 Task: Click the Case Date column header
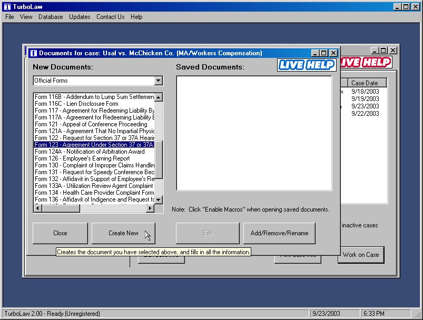(x=367, y=83)
